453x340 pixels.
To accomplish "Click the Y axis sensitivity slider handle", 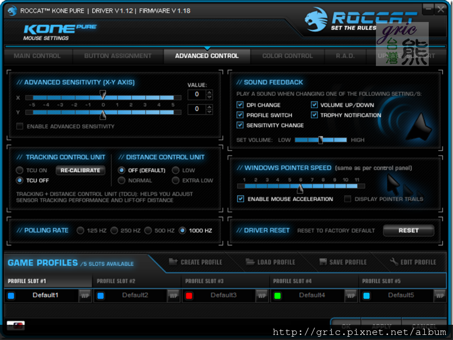I will point(103,115).
